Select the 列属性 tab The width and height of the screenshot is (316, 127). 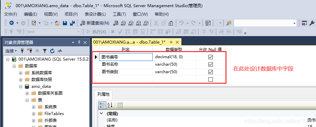pyautogui.click(x=104, y=94)
